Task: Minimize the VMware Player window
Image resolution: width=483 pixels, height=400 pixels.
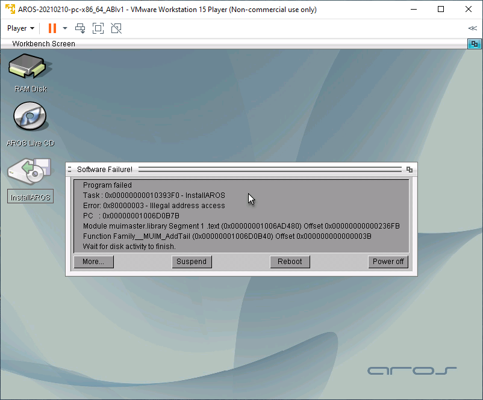Action: coord(414,9)
